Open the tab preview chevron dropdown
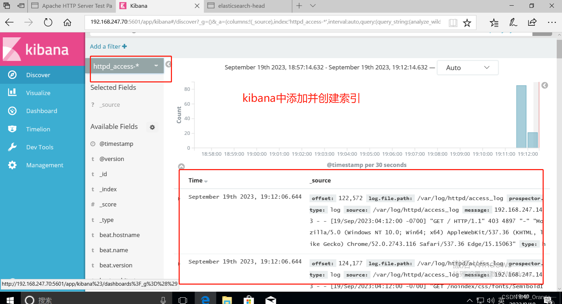The width and height of the screenshot is (562, 304). point(313,6)
